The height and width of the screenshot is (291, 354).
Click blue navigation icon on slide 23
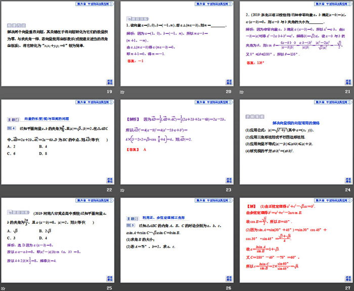point(229,180)
